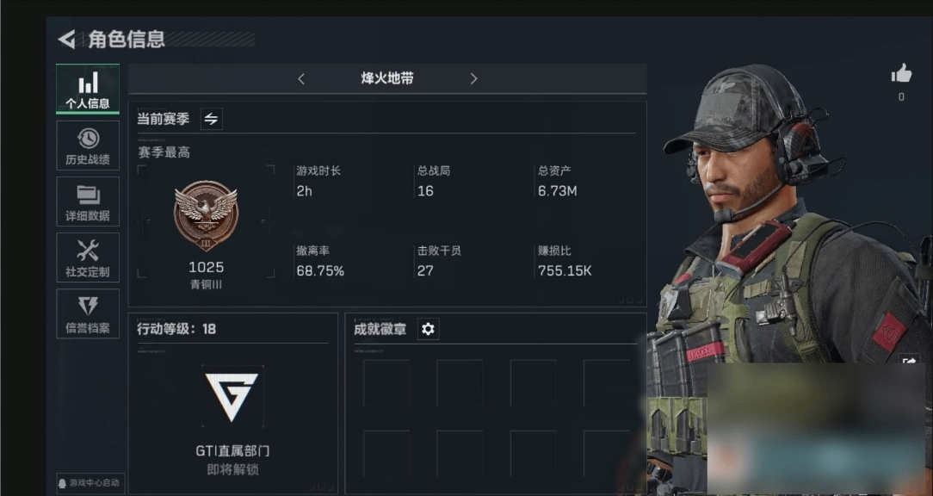This screenshot has width=933, height=496.
Task: Select the first empty achievement badge slot
Action: [386, 383]
